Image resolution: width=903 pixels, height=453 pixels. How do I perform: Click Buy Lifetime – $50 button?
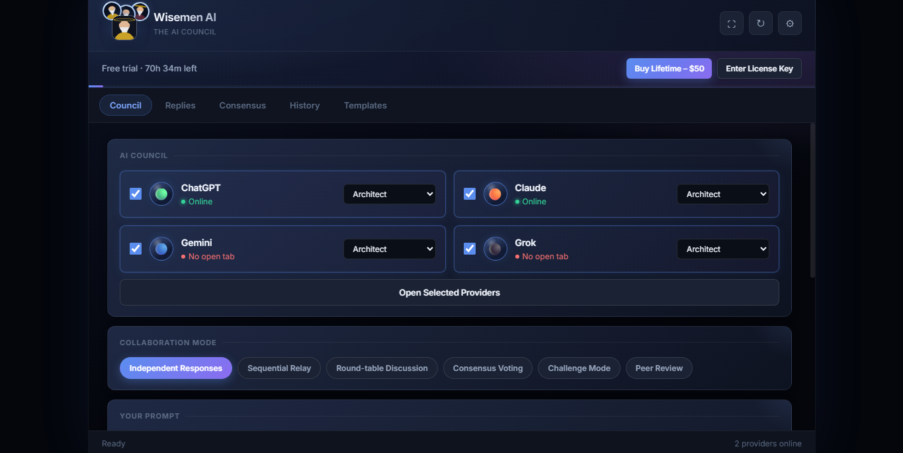(669, 68)
